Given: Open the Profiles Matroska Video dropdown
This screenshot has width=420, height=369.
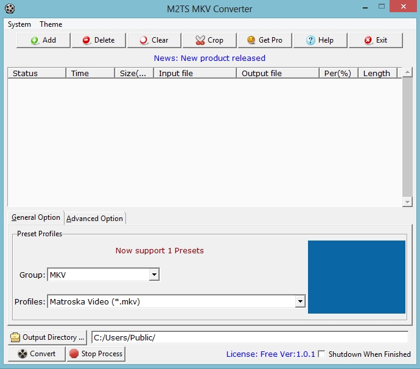Looking at the screenshot, I should point(299,301).
